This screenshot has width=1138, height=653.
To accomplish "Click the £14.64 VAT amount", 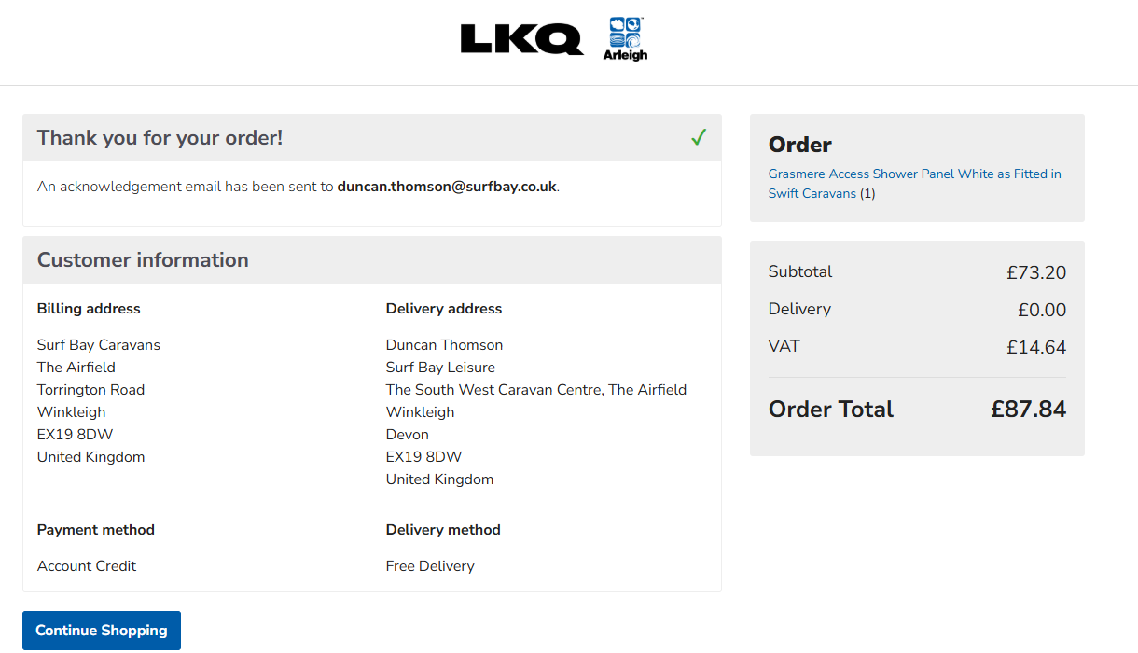I will pyautogui.click(x=1036, y=348).
